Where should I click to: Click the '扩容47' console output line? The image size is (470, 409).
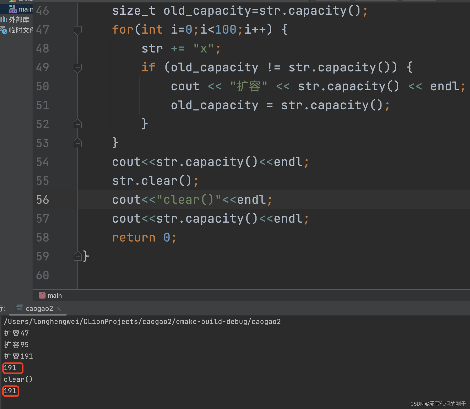coord(16,333)
